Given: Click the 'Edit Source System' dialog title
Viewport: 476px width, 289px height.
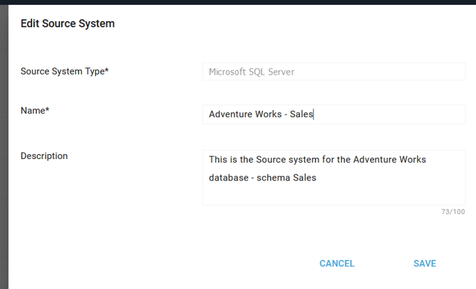Looking at the screenshot, I should 67,23.
